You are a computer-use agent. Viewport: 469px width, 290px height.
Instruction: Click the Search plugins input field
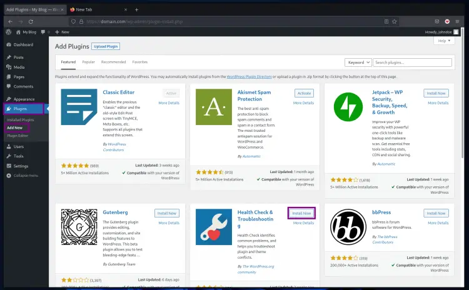[412, 62]
